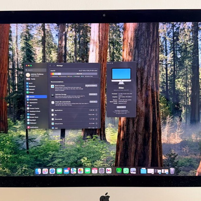201x201 pixels.
Task: Click the Optimise button for storage
Action: point(93,94)
